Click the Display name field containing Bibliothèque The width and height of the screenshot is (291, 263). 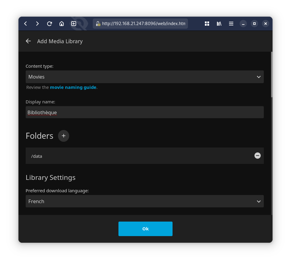[144, 112]
